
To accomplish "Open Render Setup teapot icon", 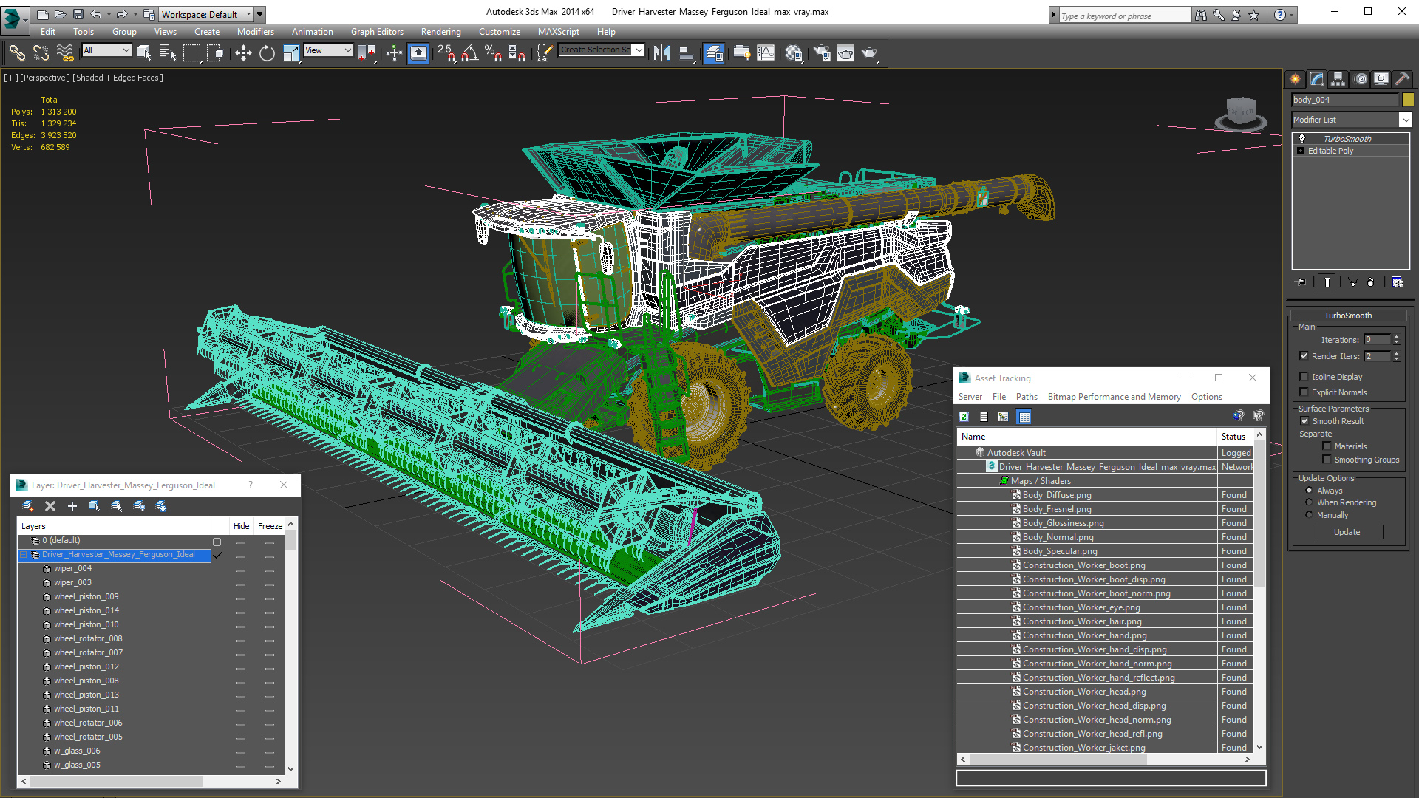I will click(821, 52).
